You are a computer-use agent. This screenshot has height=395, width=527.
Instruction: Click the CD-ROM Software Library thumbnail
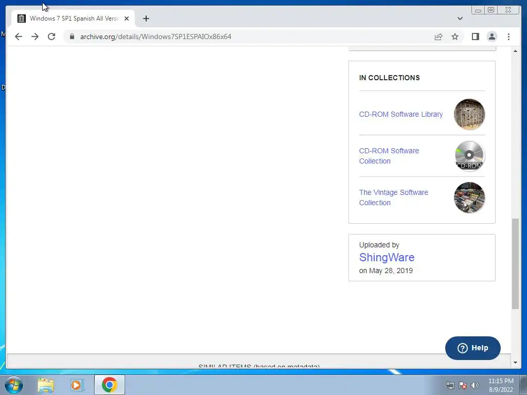[469, 114]
